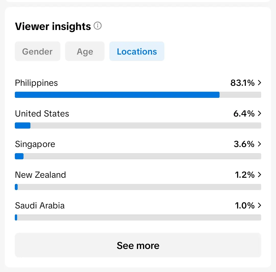Select the Locations tab
This screenshot has height=272, width=276.
pos(137,51)
